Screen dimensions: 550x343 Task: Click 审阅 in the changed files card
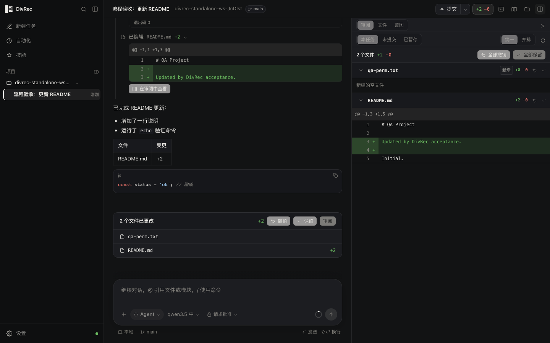click(x=328, y=221)
